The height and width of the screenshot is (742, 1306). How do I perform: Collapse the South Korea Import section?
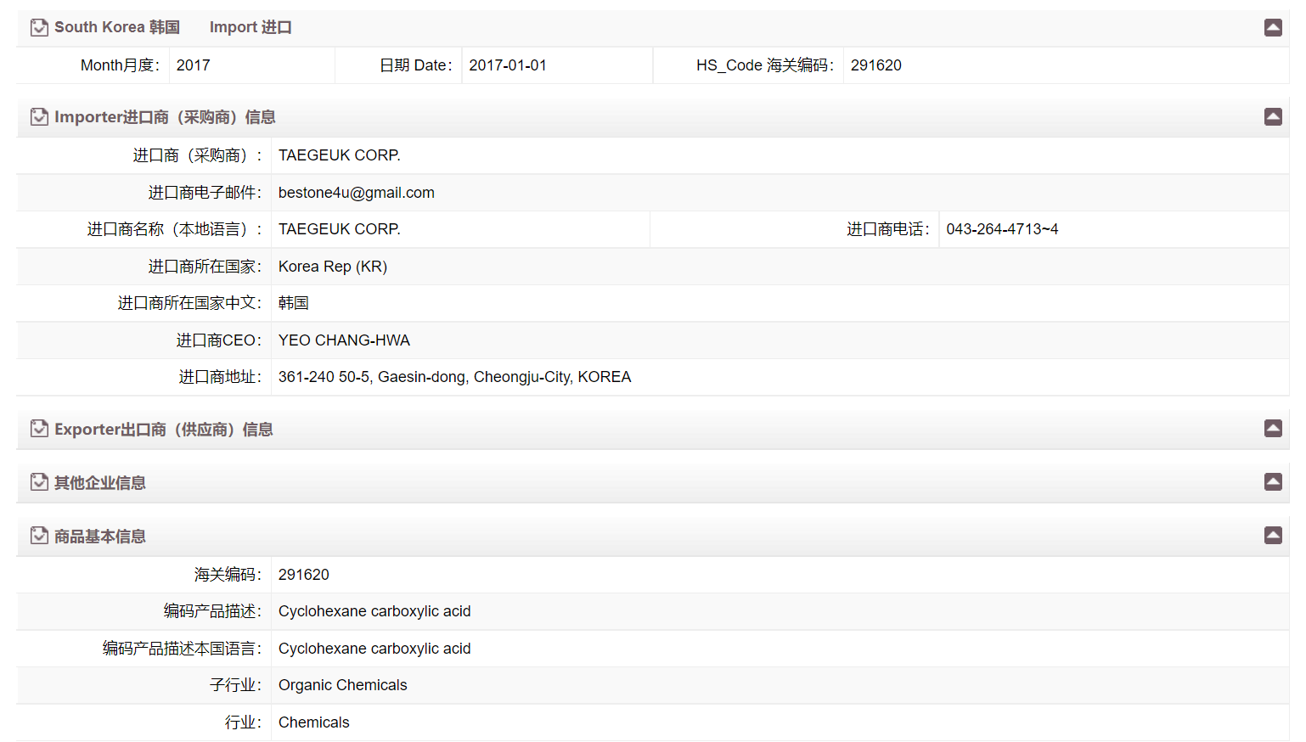pos(1273,27)
